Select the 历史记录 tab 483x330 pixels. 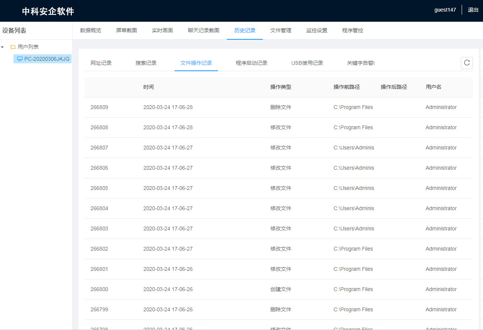[x=245, y=30]
